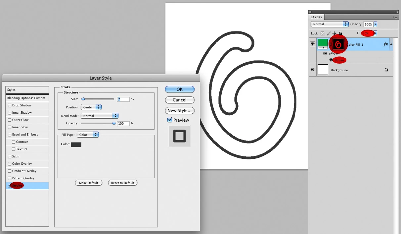The image size is (401, 234).
Task: Click the fx icon on Color Fill 1
Action: point(385,44)
